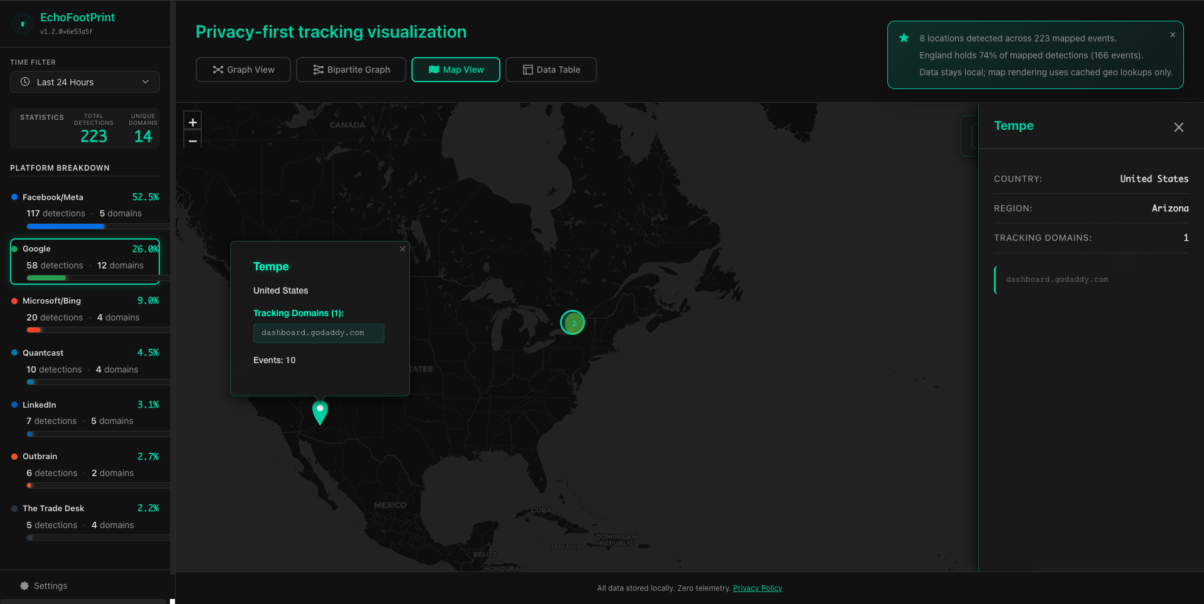
Task: Dismiss the Tempe map popup
Action: [x=402, y=249]
